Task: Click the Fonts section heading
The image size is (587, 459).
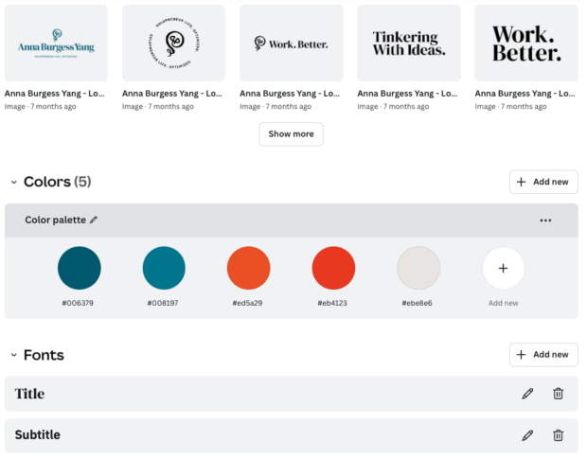Action: pos(44,355)
